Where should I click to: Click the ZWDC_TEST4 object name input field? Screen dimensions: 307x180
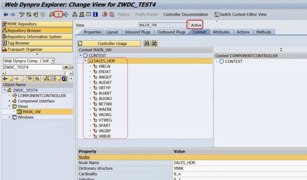pyautogui.click(x=33, y=67)
